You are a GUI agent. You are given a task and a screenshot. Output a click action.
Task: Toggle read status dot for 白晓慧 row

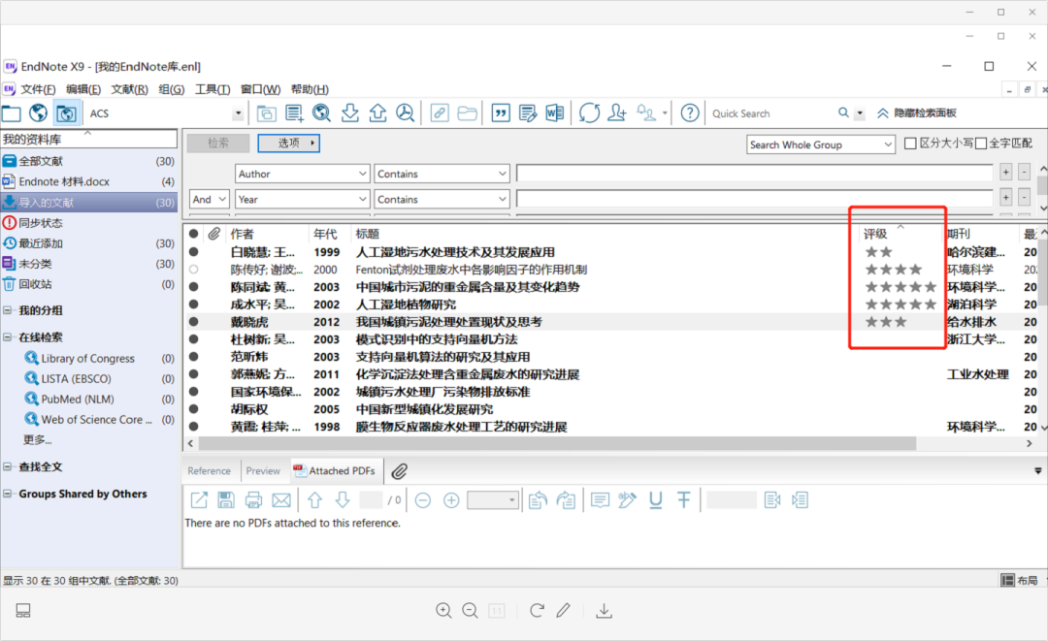point(193,252)
